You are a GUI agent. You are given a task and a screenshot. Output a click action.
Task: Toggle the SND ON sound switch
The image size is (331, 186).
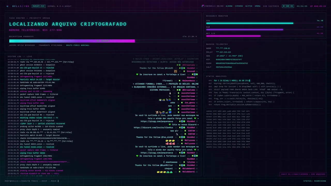[288, 6]
